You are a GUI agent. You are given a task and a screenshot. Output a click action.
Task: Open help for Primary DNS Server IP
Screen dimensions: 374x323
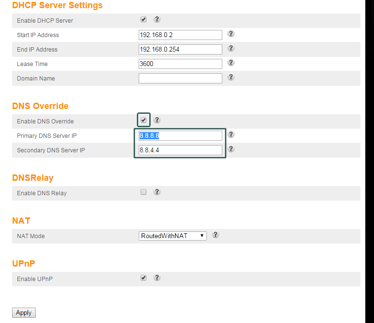point(231,135)
